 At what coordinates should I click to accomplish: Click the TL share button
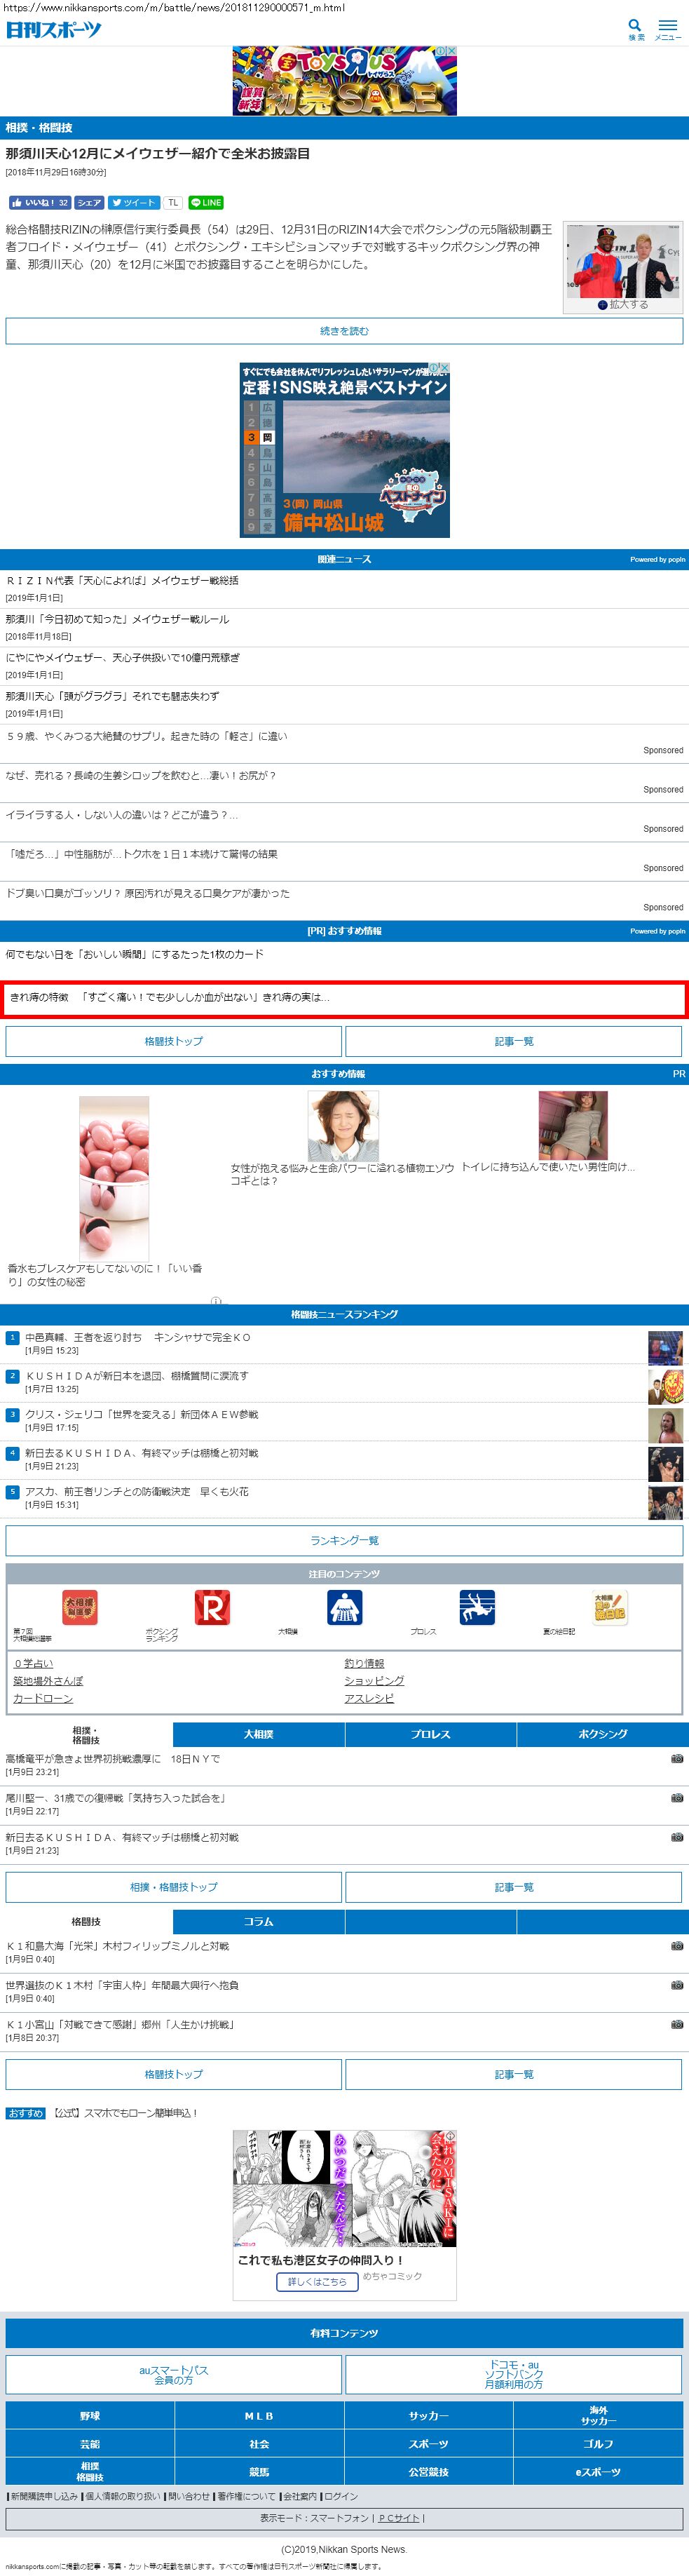click(173, 202)
